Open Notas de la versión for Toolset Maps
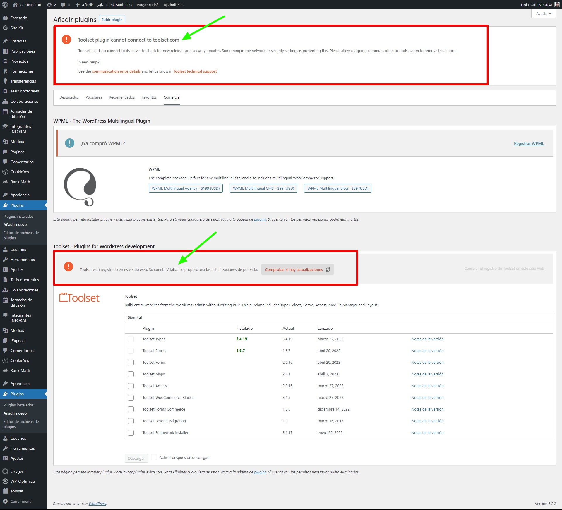The image size is (562, 510). coord(427,374)
